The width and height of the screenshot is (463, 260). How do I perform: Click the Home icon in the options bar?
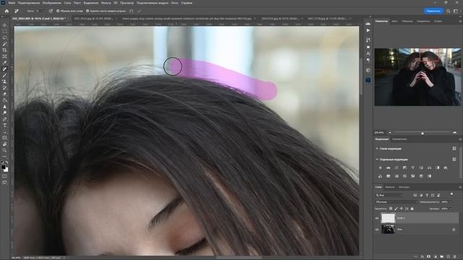7,11
